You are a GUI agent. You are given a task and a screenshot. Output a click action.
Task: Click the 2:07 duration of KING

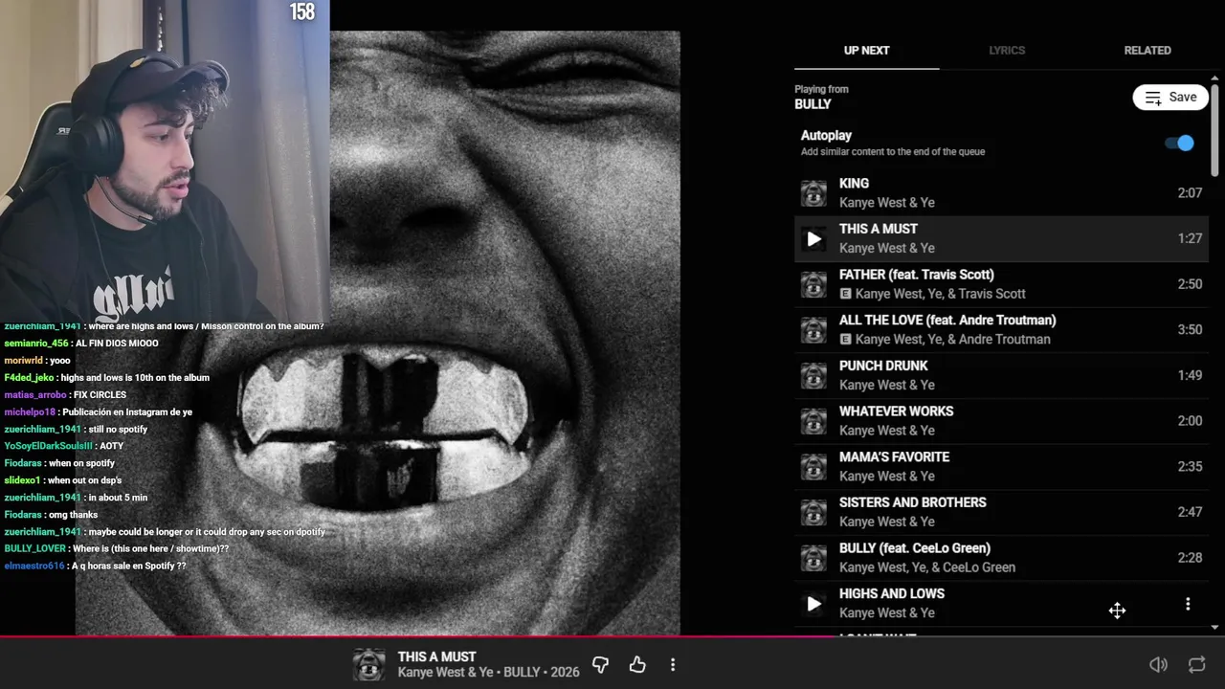click(1190, 193)
